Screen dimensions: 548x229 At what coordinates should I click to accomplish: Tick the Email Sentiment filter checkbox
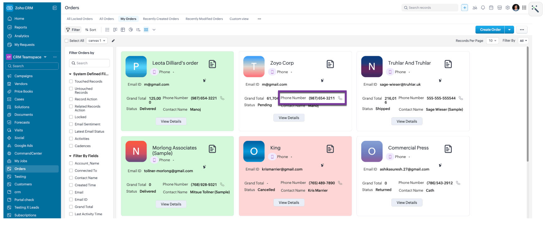click(x=71, y=124)
